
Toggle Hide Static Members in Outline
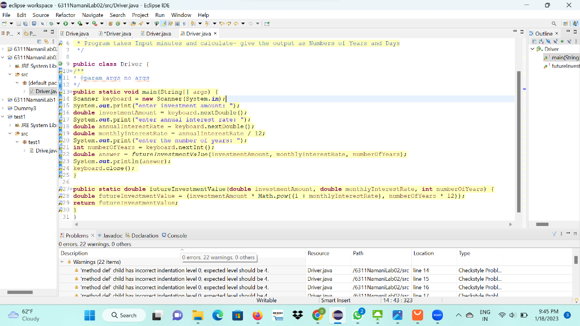pos(555,41)
